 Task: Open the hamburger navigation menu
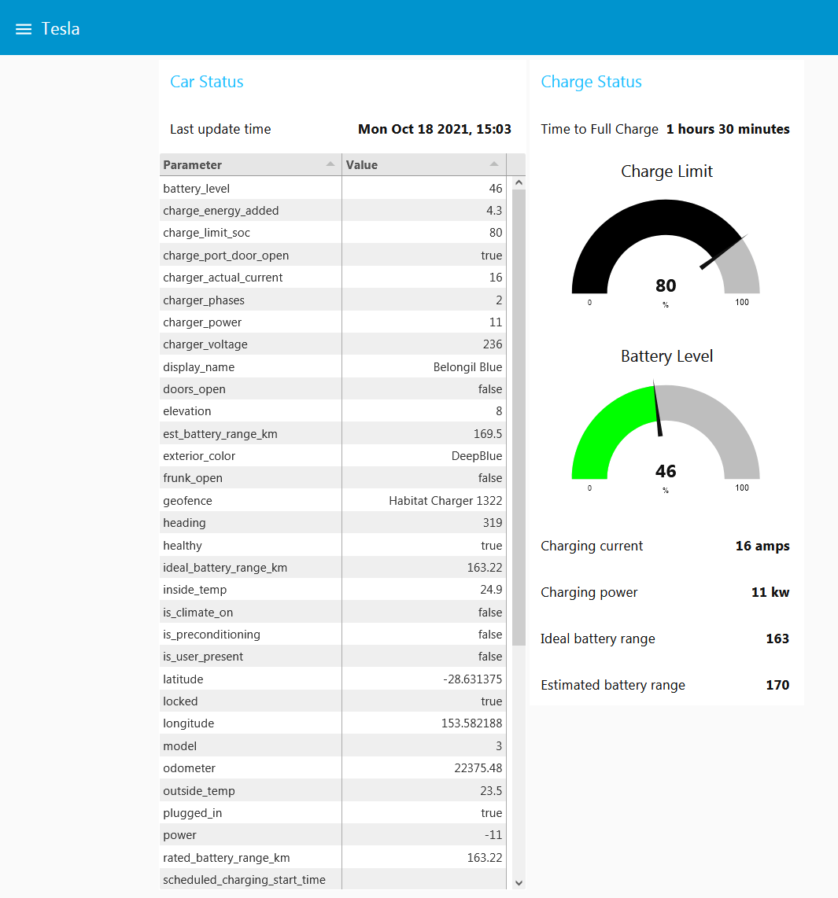coord(23,28)
